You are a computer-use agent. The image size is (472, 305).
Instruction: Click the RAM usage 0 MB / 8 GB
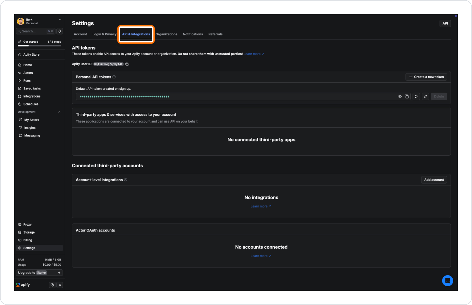pyautogui.click(x=53, y=260)
